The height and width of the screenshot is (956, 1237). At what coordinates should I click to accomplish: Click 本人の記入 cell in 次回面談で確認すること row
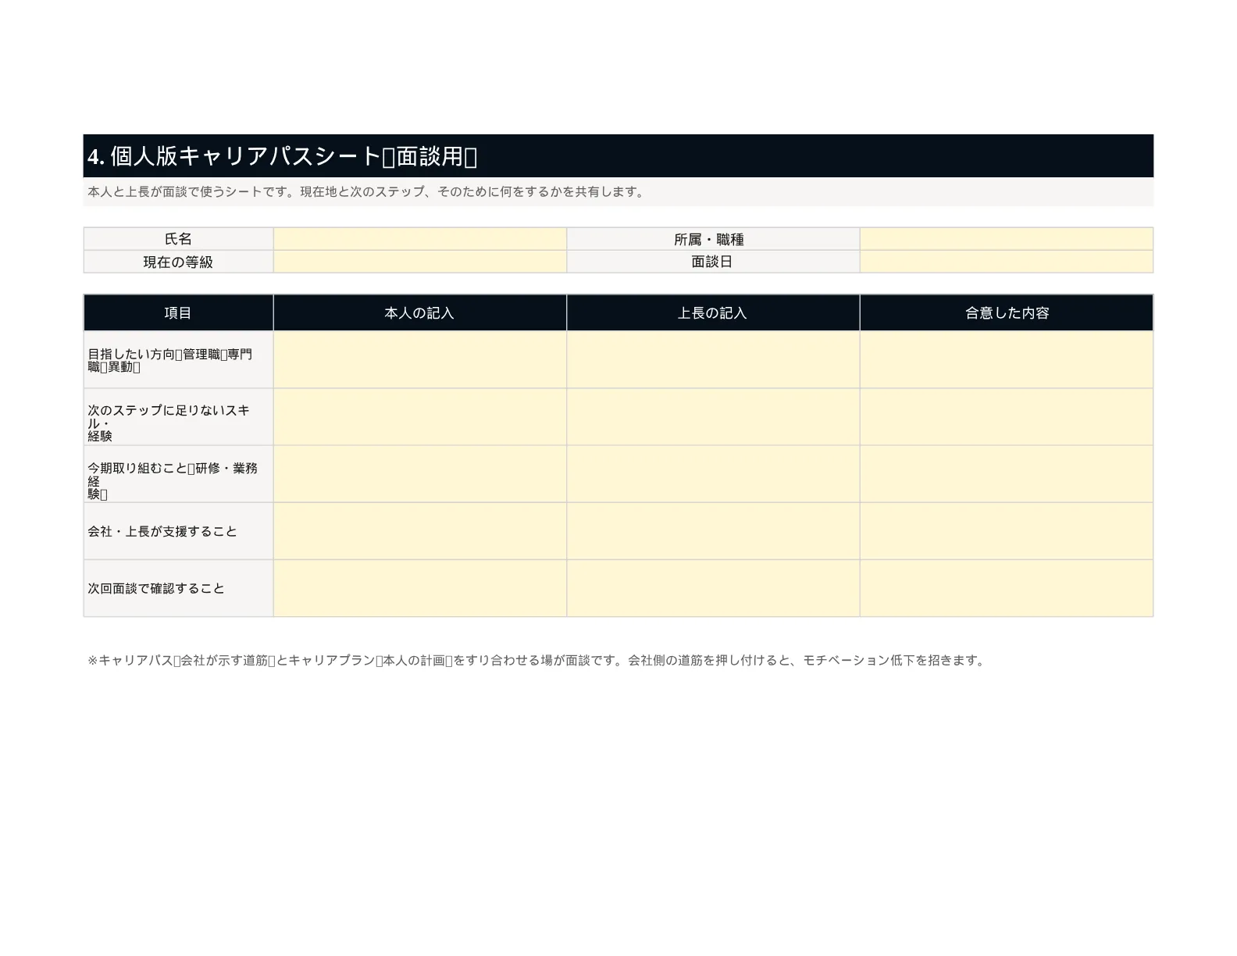point(420,588)
